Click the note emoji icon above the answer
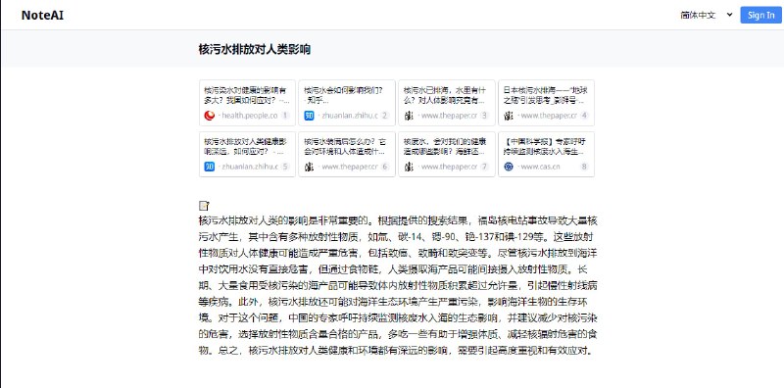Image resolution: width=784 pixels, height=388 pixels. pyautogui.click(x=204, y=206)
